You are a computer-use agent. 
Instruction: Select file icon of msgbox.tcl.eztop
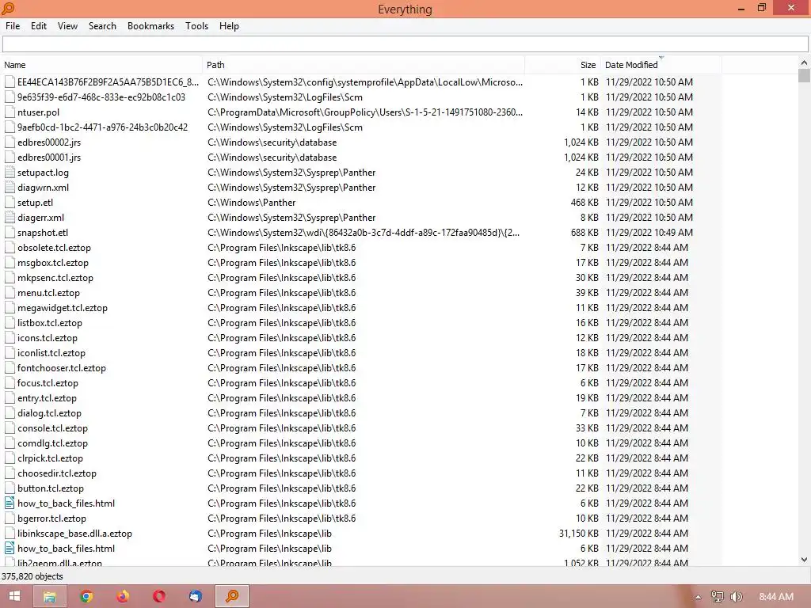(10, 262)
